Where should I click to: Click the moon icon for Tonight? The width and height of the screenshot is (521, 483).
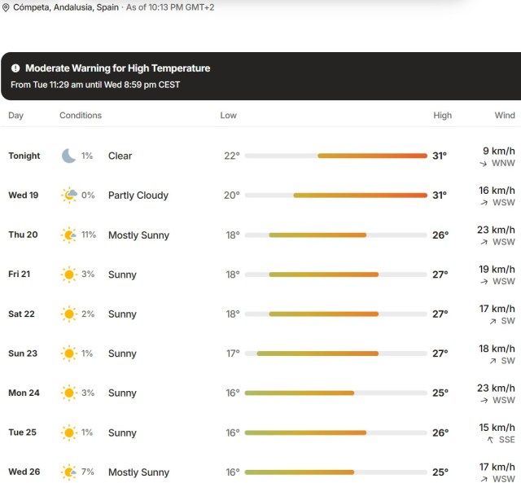[68, 156]
